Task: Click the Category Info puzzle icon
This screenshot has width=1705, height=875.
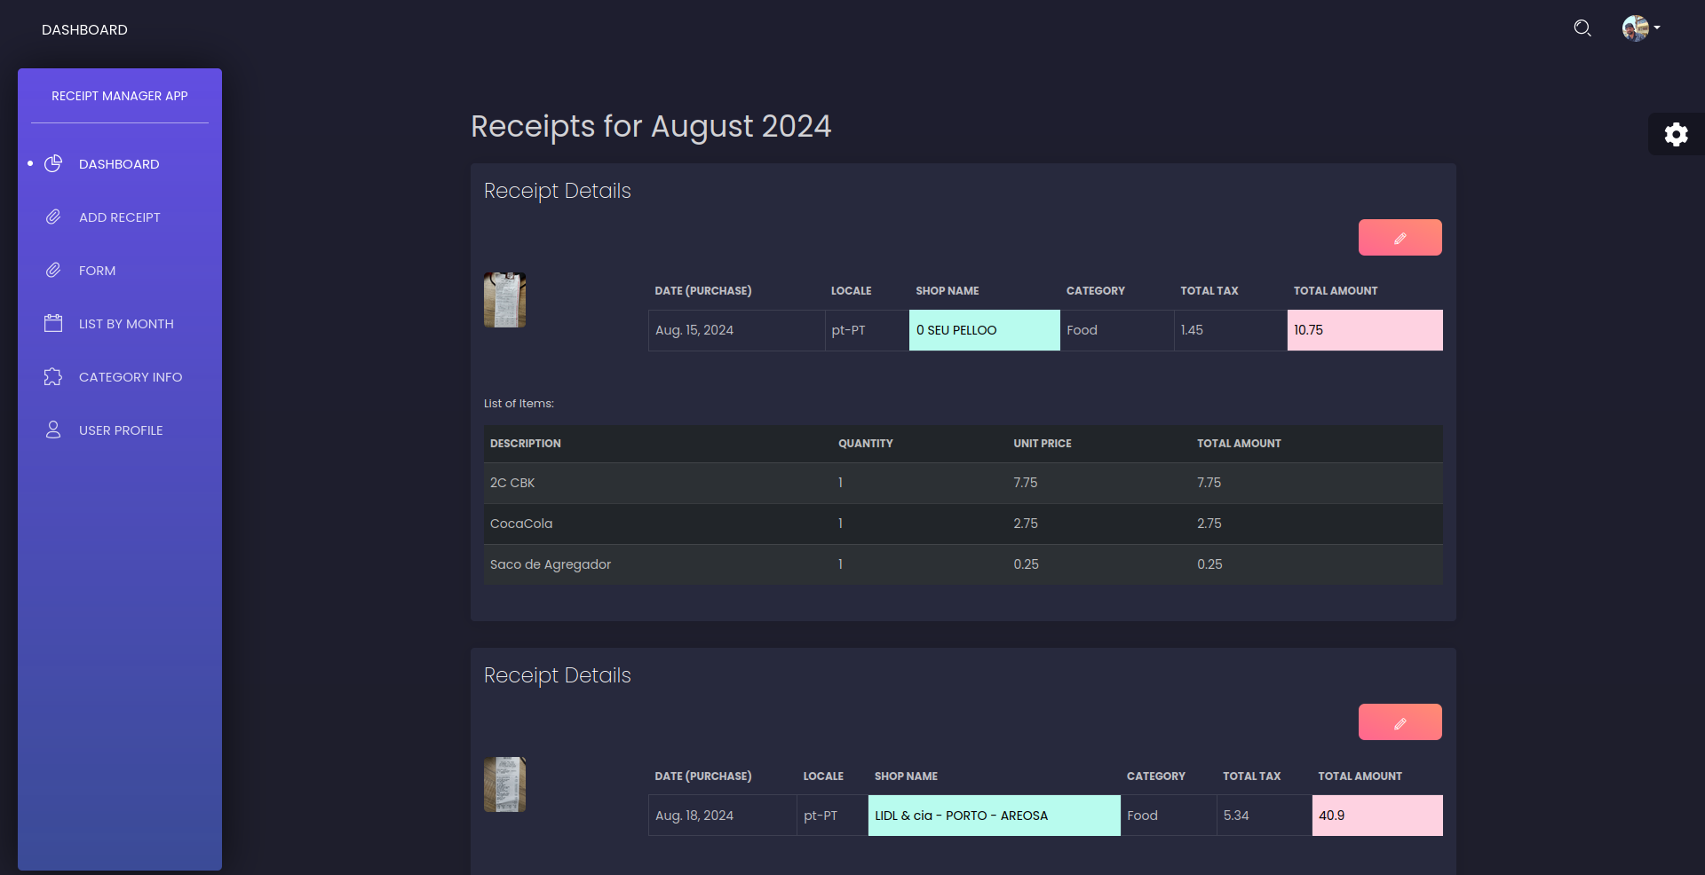Action: point(53,377)
